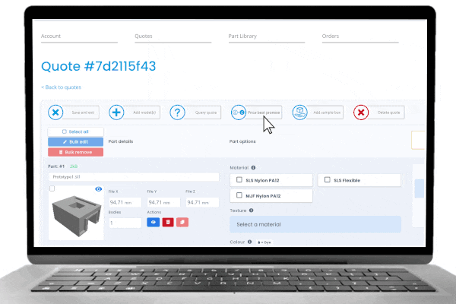The width and height of the screenshot is (456, 304).
Task: Go to the Orders tab
Action: 331,36
